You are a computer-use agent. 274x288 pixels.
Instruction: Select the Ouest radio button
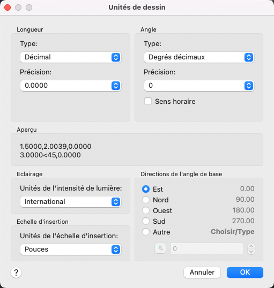tap(146, 210)
